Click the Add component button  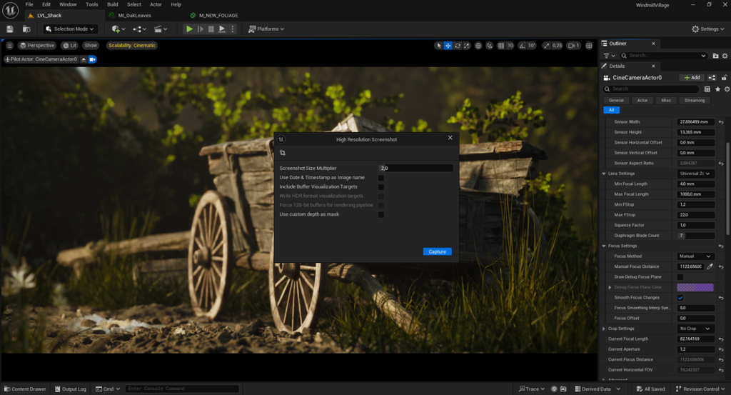(692, 78)
